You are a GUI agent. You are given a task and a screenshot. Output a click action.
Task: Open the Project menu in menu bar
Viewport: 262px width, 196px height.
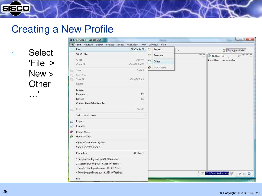point(110,45)
